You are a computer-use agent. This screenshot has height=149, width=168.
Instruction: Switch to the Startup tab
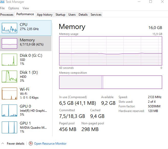[x=60, y=15]
